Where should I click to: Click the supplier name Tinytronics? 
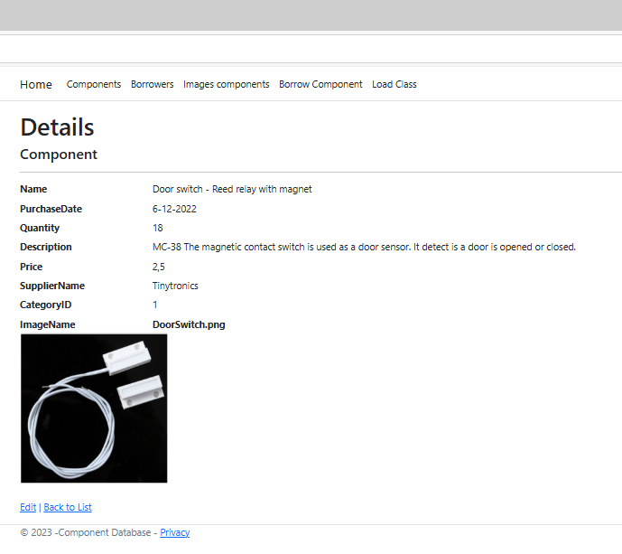(175, 286)
